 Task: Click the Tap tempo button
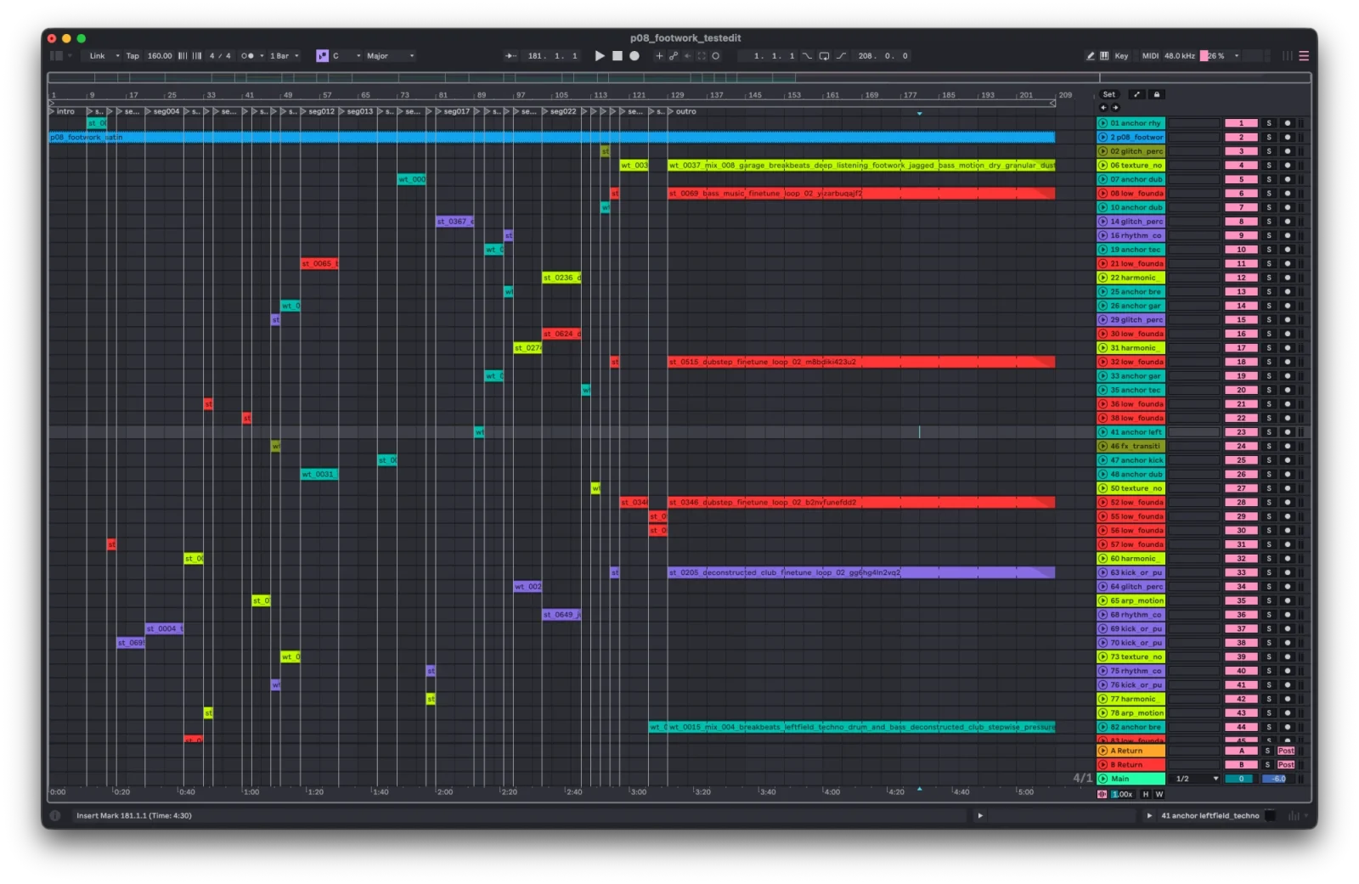(133, 56)
